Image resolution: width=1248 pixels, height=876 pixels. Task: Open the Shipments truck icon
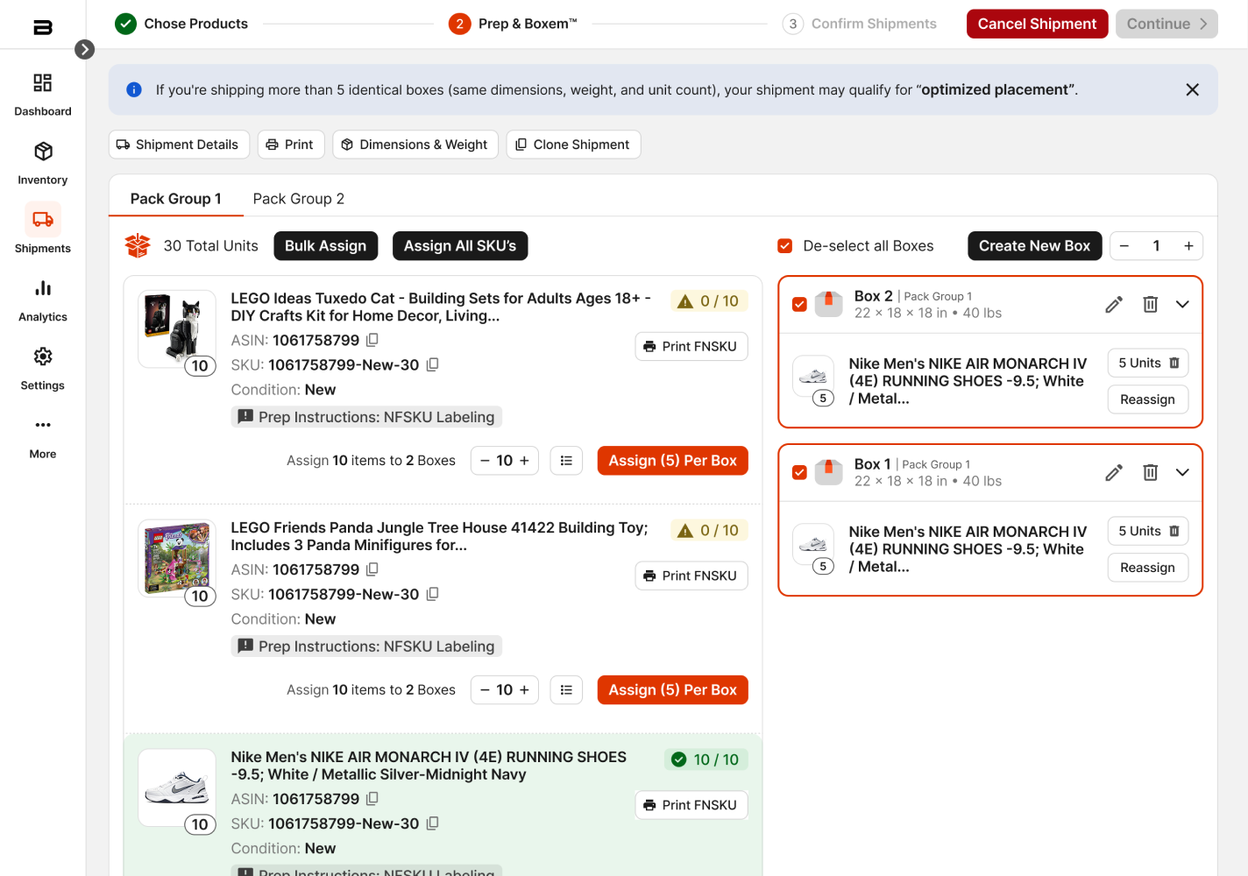point(42,219)
